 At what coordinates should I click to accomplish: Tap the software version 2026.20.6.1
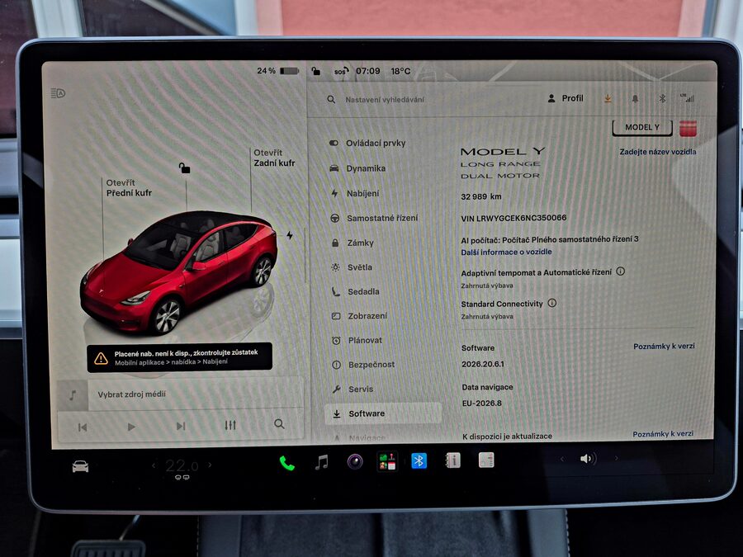point(483,364)
